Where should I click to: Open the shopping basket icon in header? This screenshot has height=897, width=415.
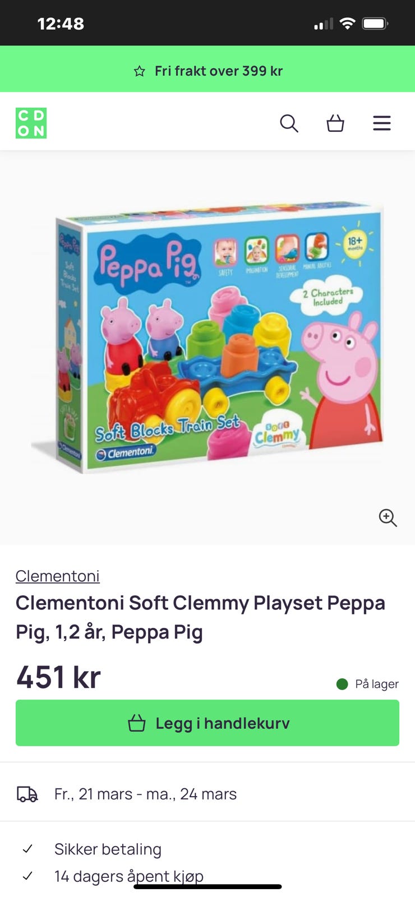click(335, 123)
